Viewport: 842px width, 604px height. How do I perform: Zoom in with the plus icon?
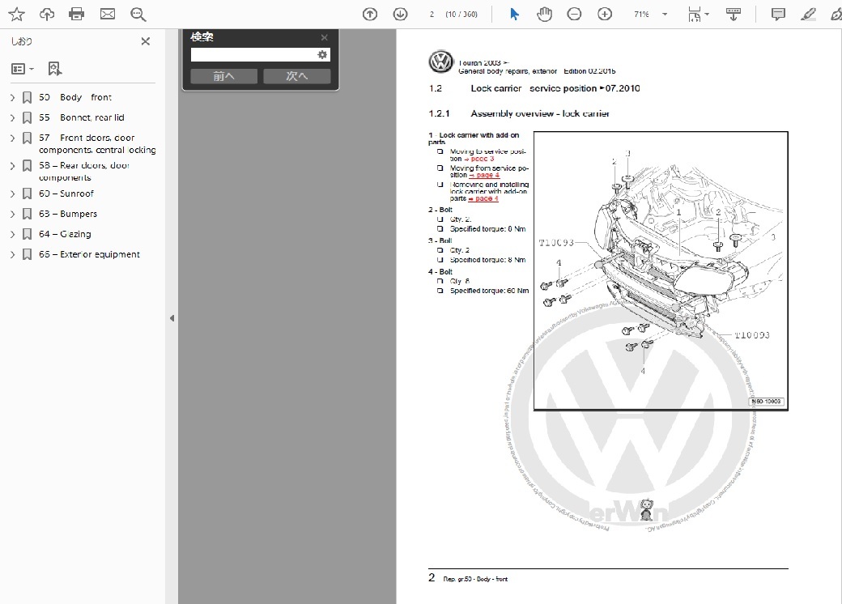click(x=605, y=14)
